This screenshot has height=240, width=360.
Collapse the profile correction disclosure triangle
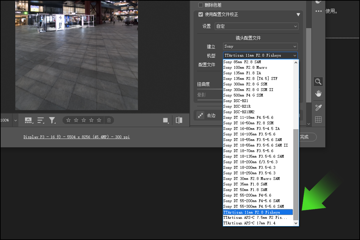tap(298, 15)
